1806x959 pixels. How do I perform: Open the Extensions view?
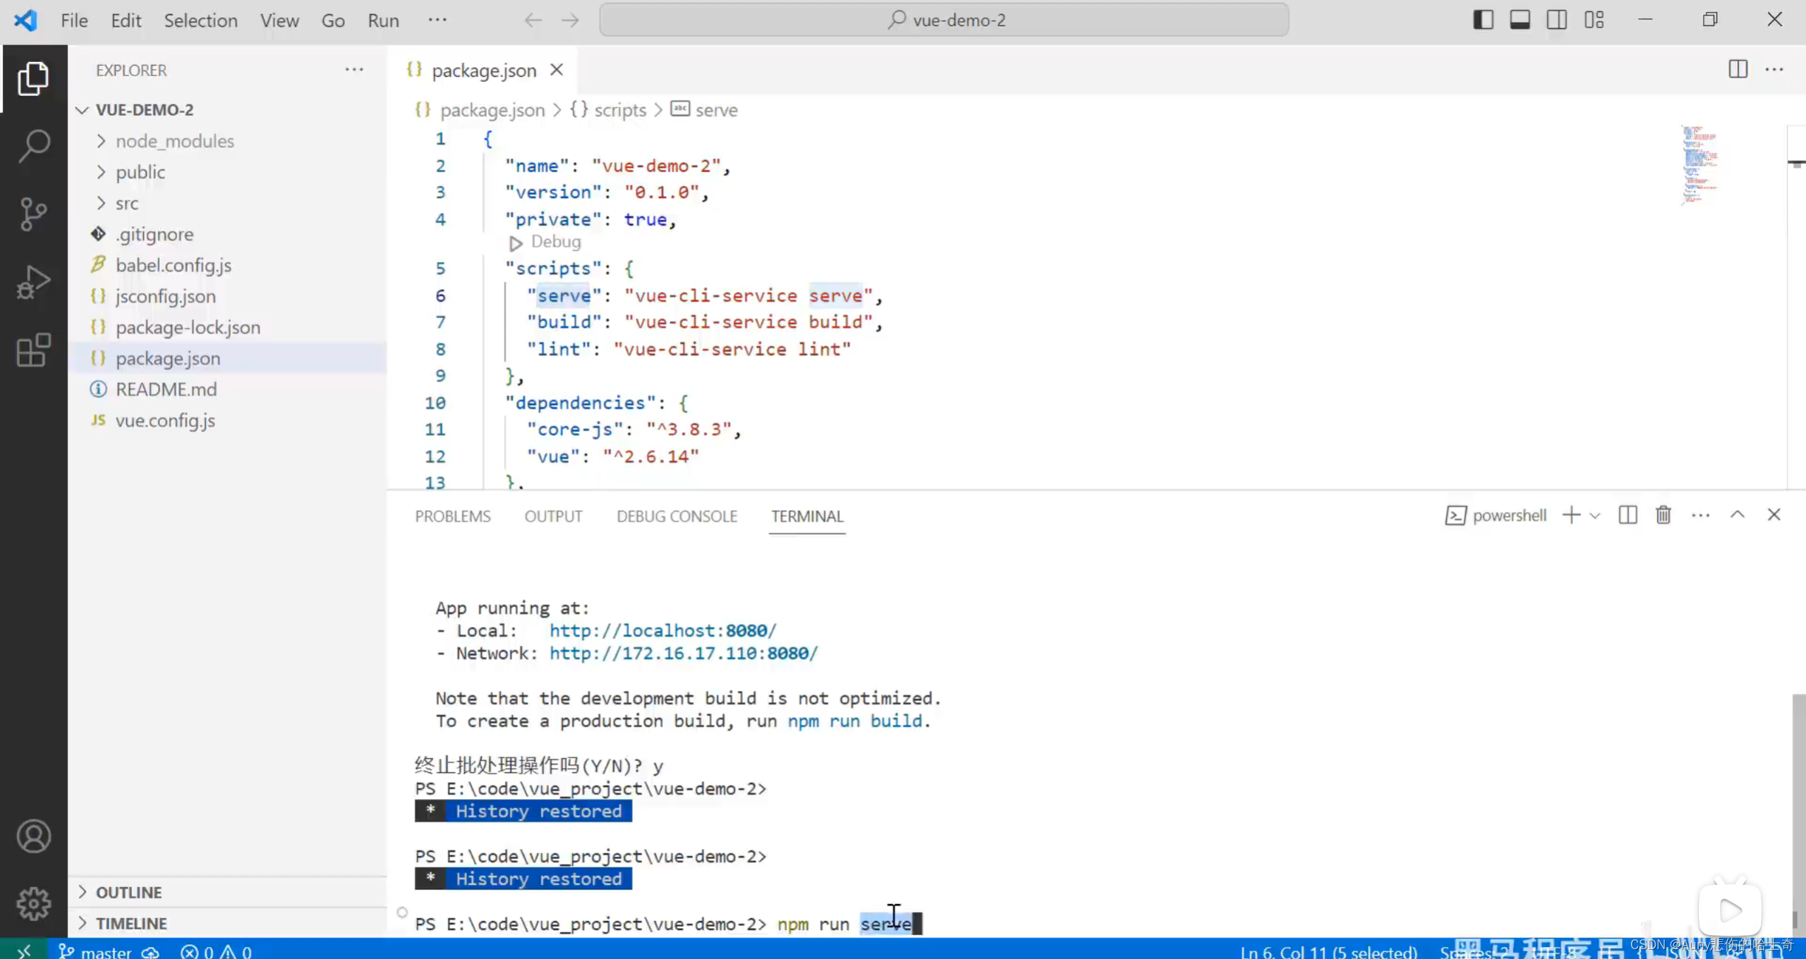click(33, 350)
